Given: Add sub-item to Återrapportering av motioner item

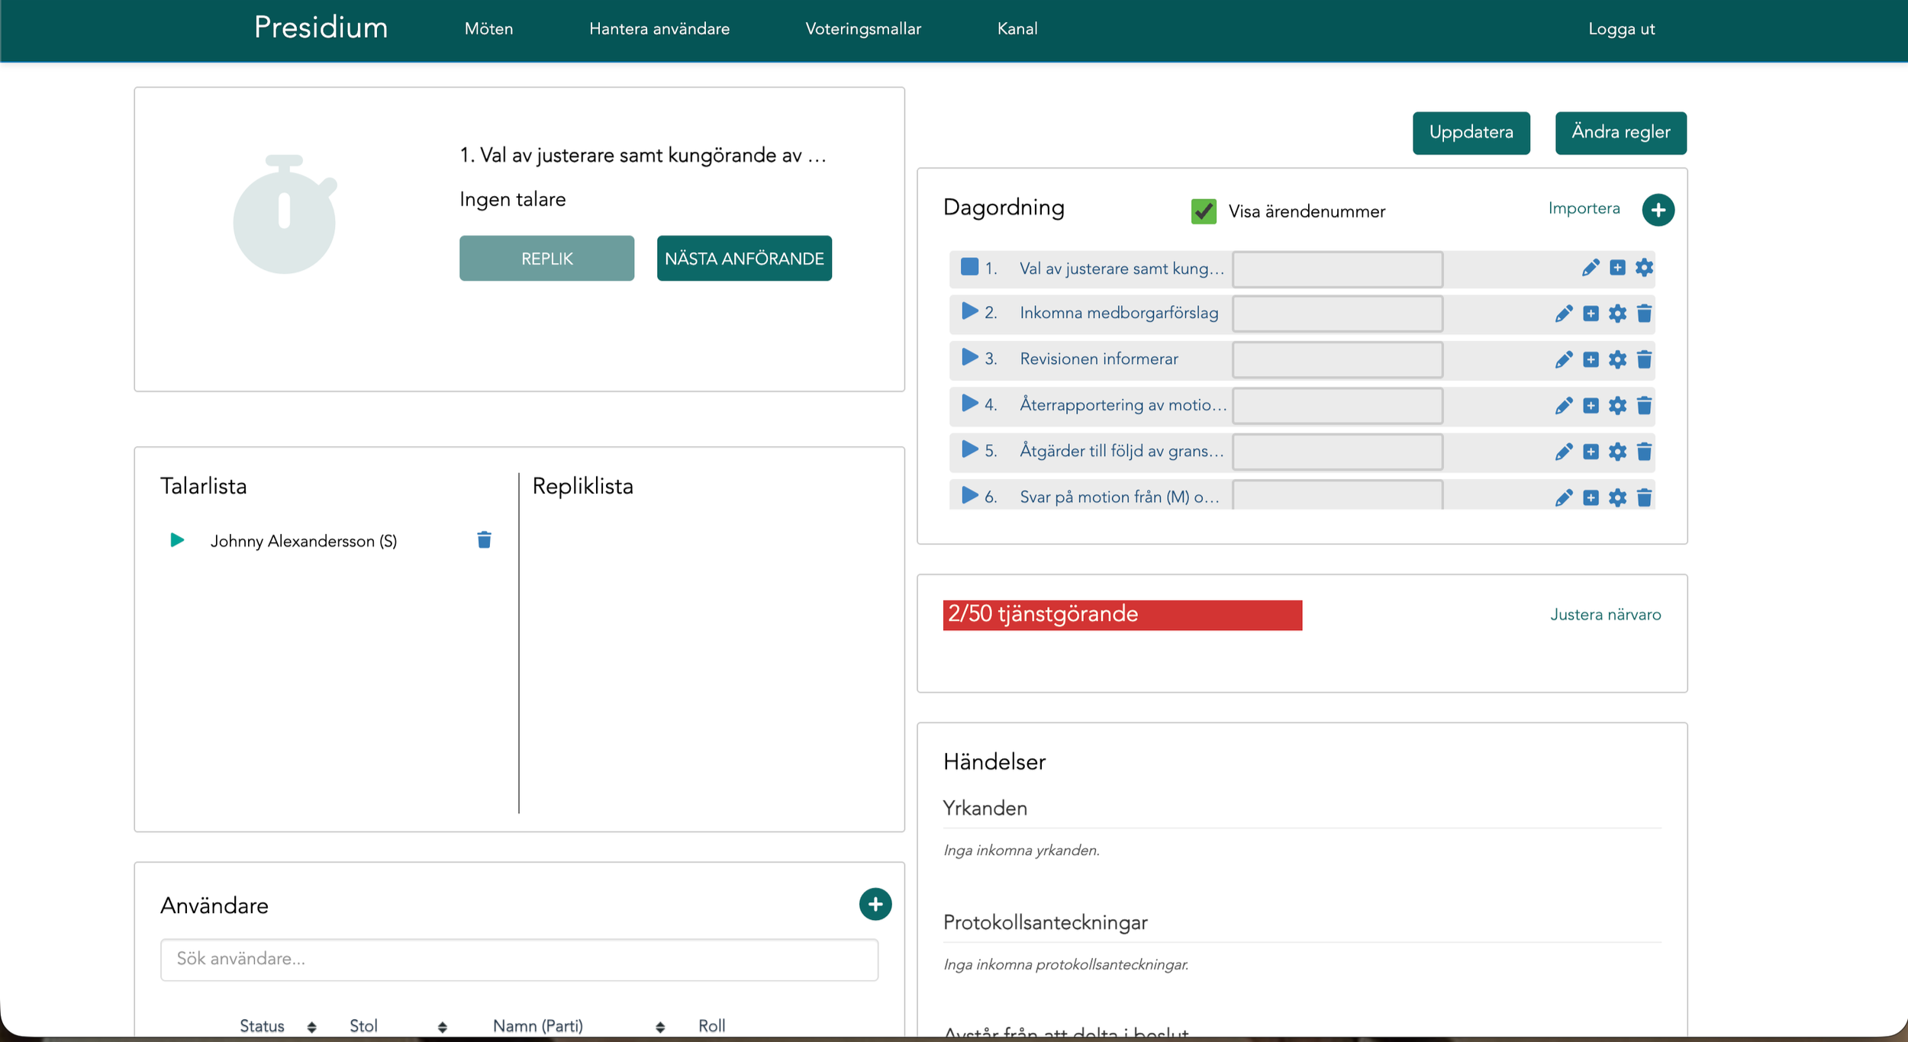Looking at the screenshot, I should (x=1591, y=406).
